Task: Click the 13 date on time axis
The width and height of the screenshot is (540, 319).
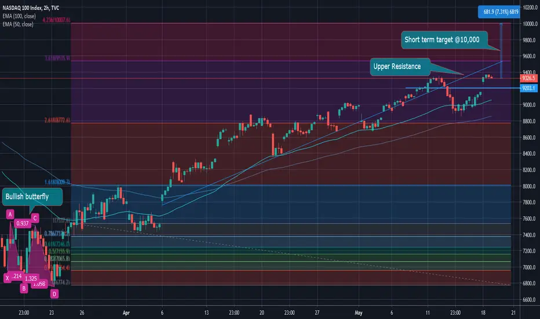Action: pos(206,313)
